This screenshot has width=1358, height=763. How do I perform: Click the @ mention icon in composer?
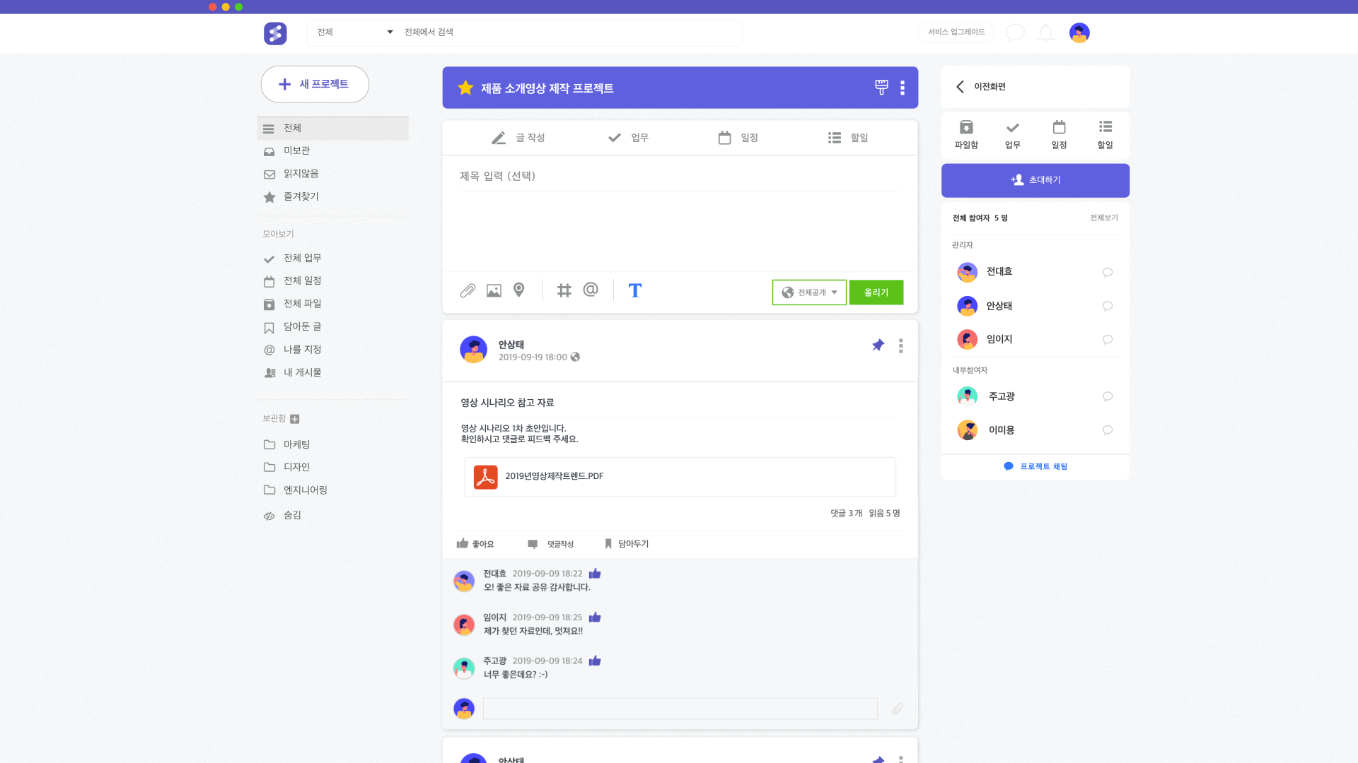click(x=591, y=290)
